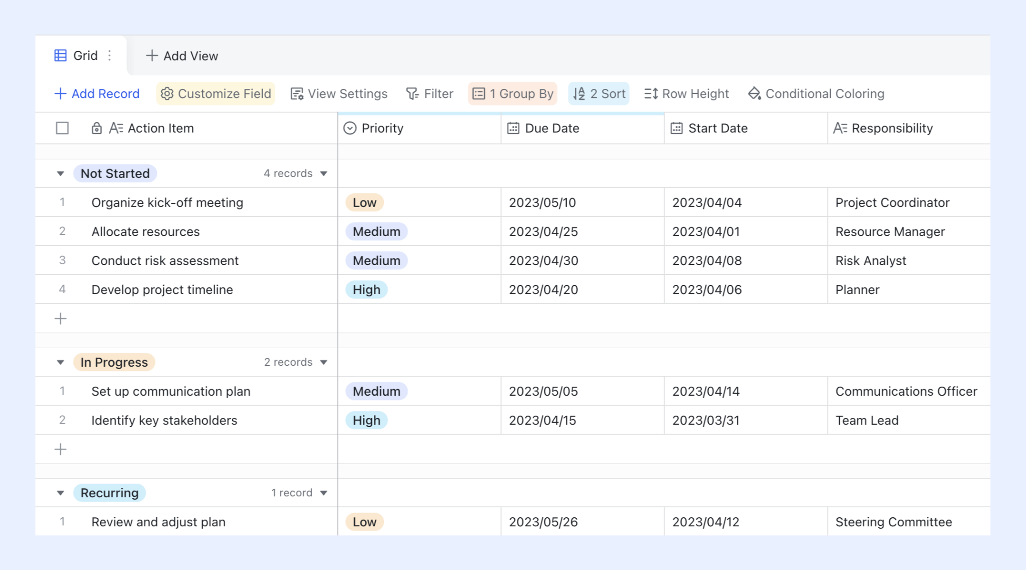The width and height of the screenshot is (1026, 570).
Task: Click the Add Record button
Action: [97, 94]
